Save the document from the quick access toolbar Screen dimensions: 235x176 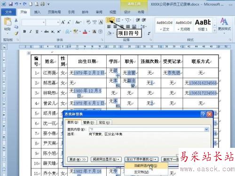click(11, 4)
